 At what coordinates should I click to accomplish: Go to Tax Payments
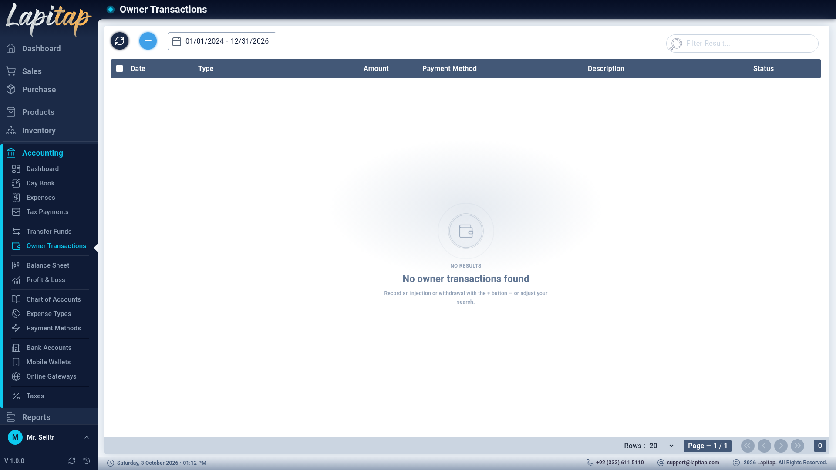pos(50,212)
